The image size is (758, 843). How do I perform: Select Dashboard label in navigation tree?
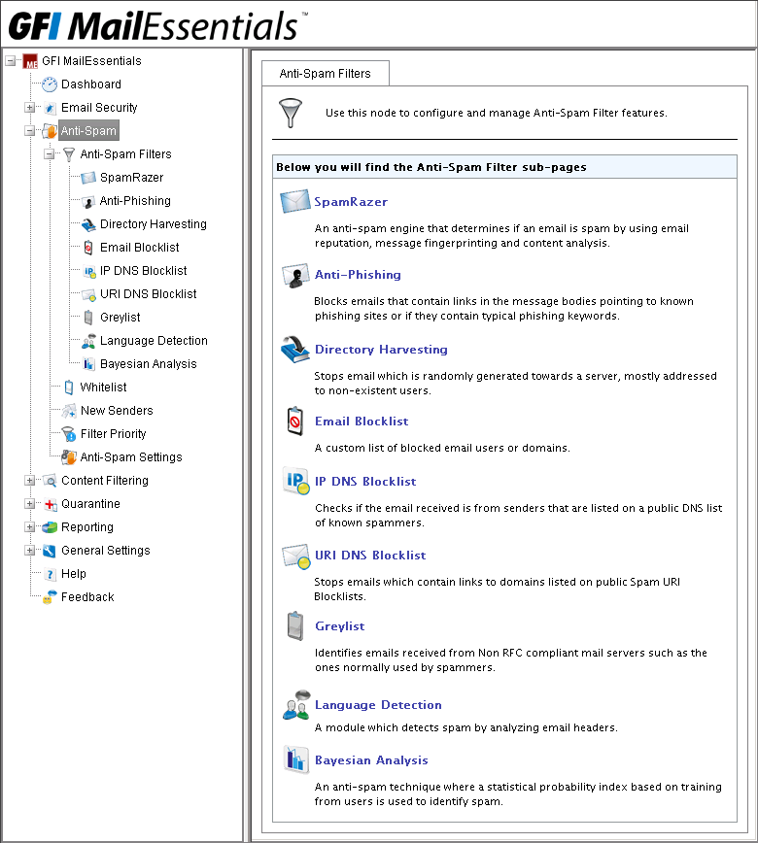(91, 84)
